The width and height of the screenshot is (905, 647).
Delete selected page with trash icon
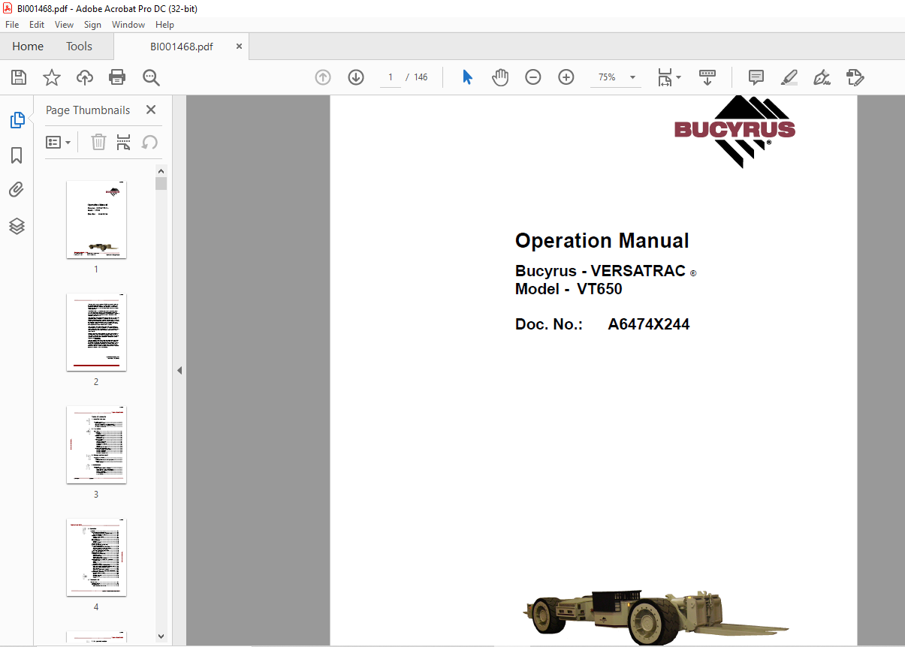click(x=98, y=142)
